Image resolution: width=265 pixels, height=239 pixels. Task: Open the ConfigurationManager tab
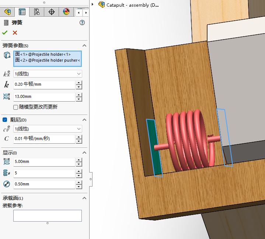point(36,12)
